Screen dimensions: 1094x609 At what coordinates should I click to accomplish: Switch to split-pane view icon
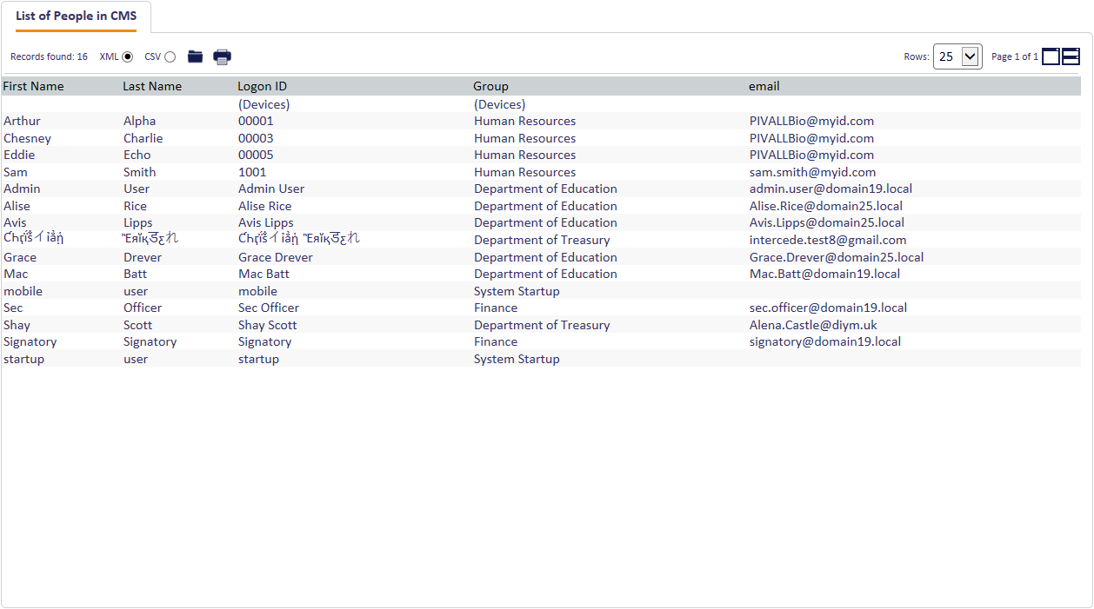point(1071,56)
